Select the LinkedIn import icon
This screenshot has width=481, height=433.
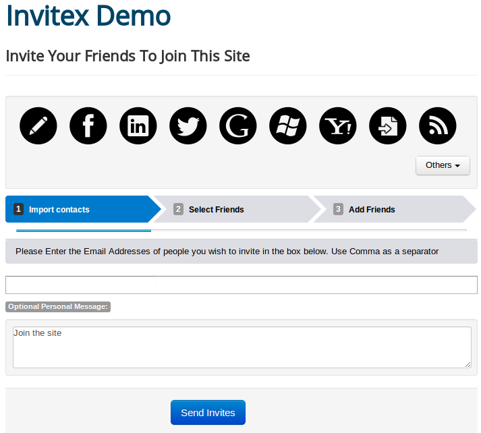click(x=138, y=125)
